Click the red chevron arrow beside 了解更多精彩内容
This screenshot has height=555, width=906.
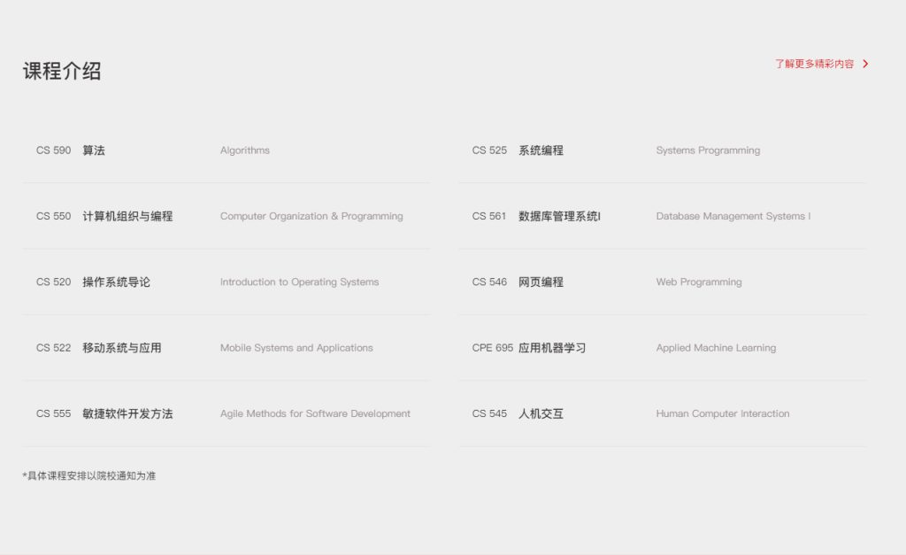865,64
